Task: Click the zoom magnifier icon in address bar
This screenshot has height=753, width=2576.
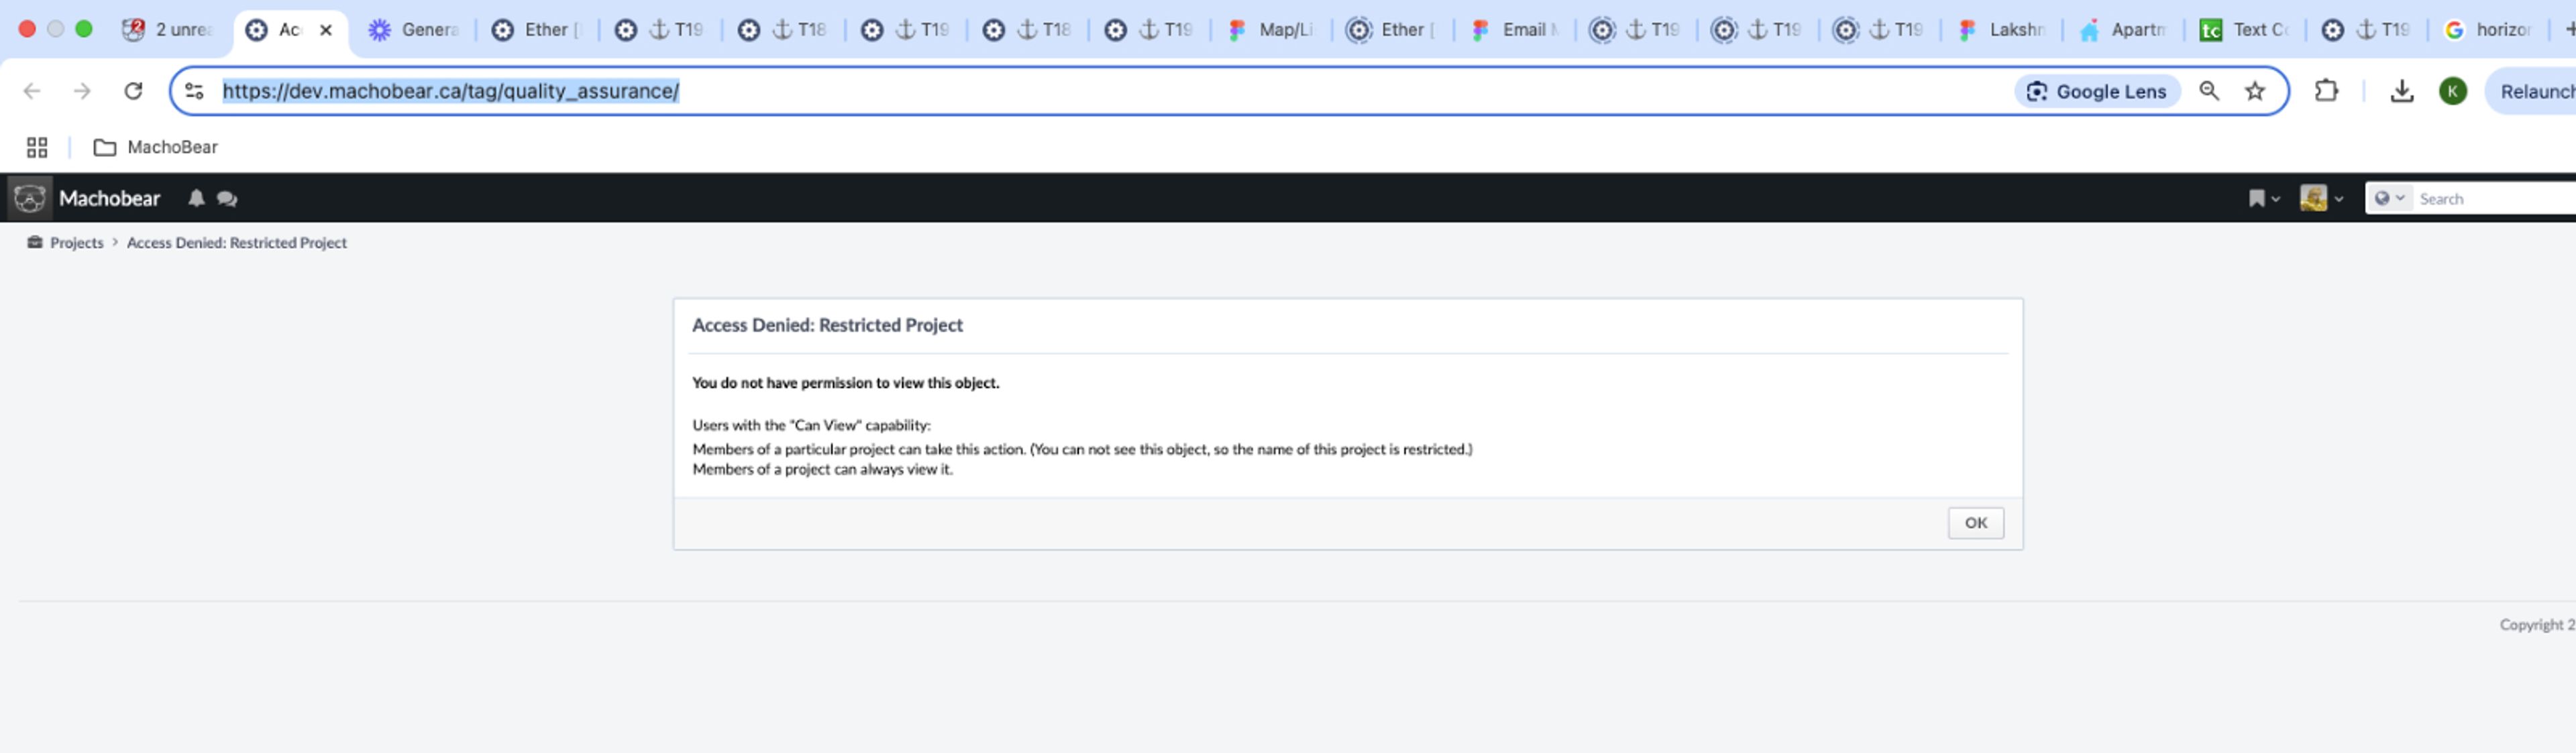Action: [x=2209, y=91]
